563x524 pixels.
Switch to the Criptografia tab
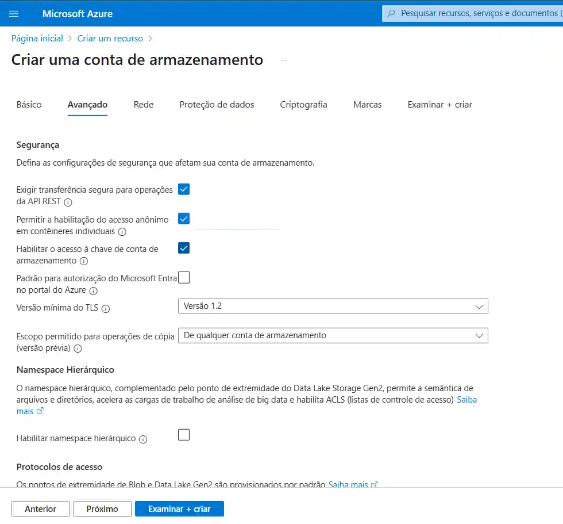303,105
